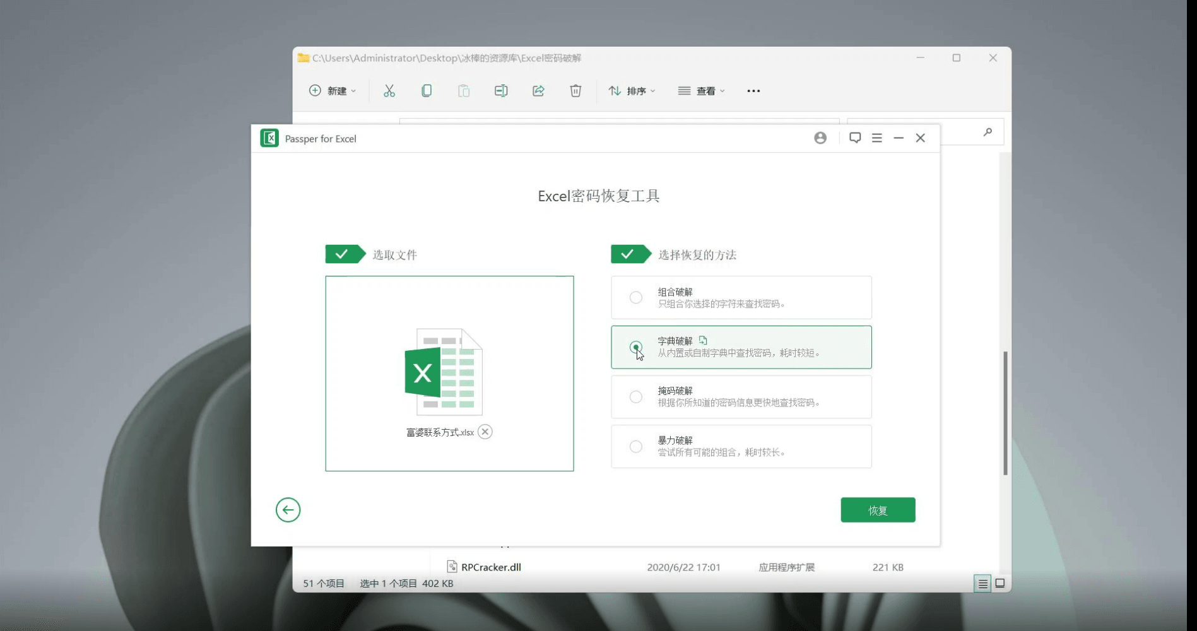This screenshot has width=1197, height=631.
Task: Click the Explorer vertical scrollbar thumb
Action: coord(1005,413)
